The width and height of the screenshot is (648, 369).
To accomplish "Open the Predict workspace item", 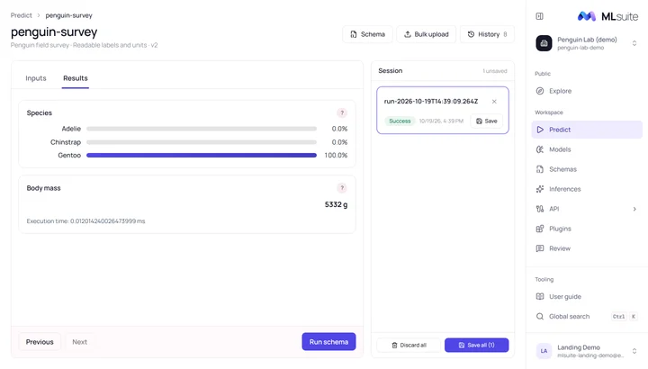I will 587,130.
